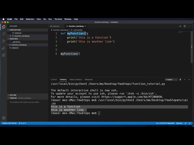
Task: Open the File menu
Action: 16,19
